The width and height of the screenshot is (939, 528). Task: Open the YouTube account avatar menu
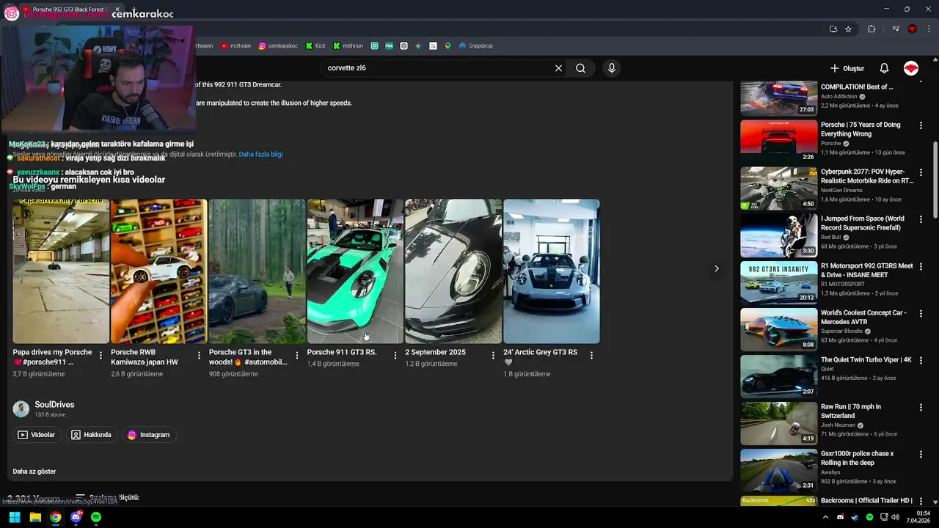coord(911,68)
